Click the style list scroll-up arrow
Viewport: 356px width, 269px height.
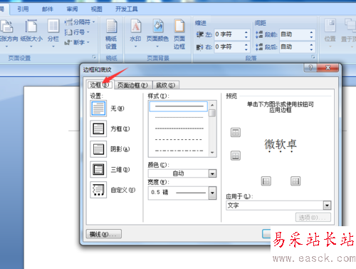pos(212,105)
